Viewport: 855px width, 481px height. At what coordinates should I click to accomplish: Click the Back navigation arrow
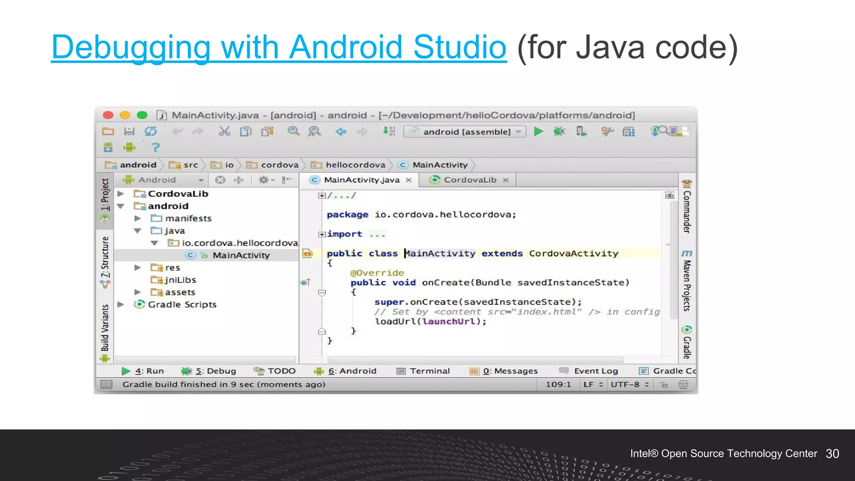pos(341,132)
